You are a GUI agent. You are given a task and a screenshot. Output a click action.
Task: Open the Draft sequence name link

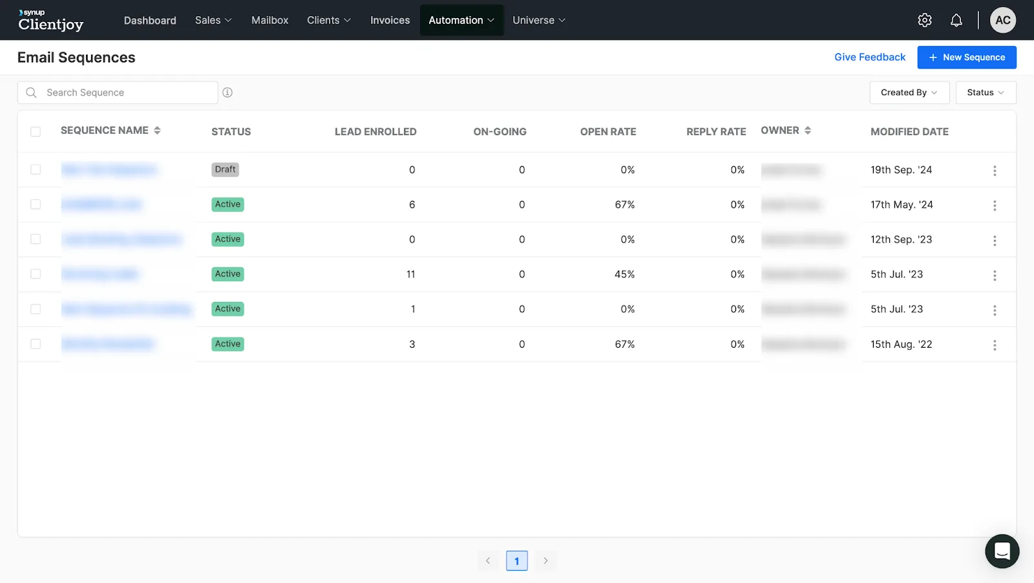point(109,169)
